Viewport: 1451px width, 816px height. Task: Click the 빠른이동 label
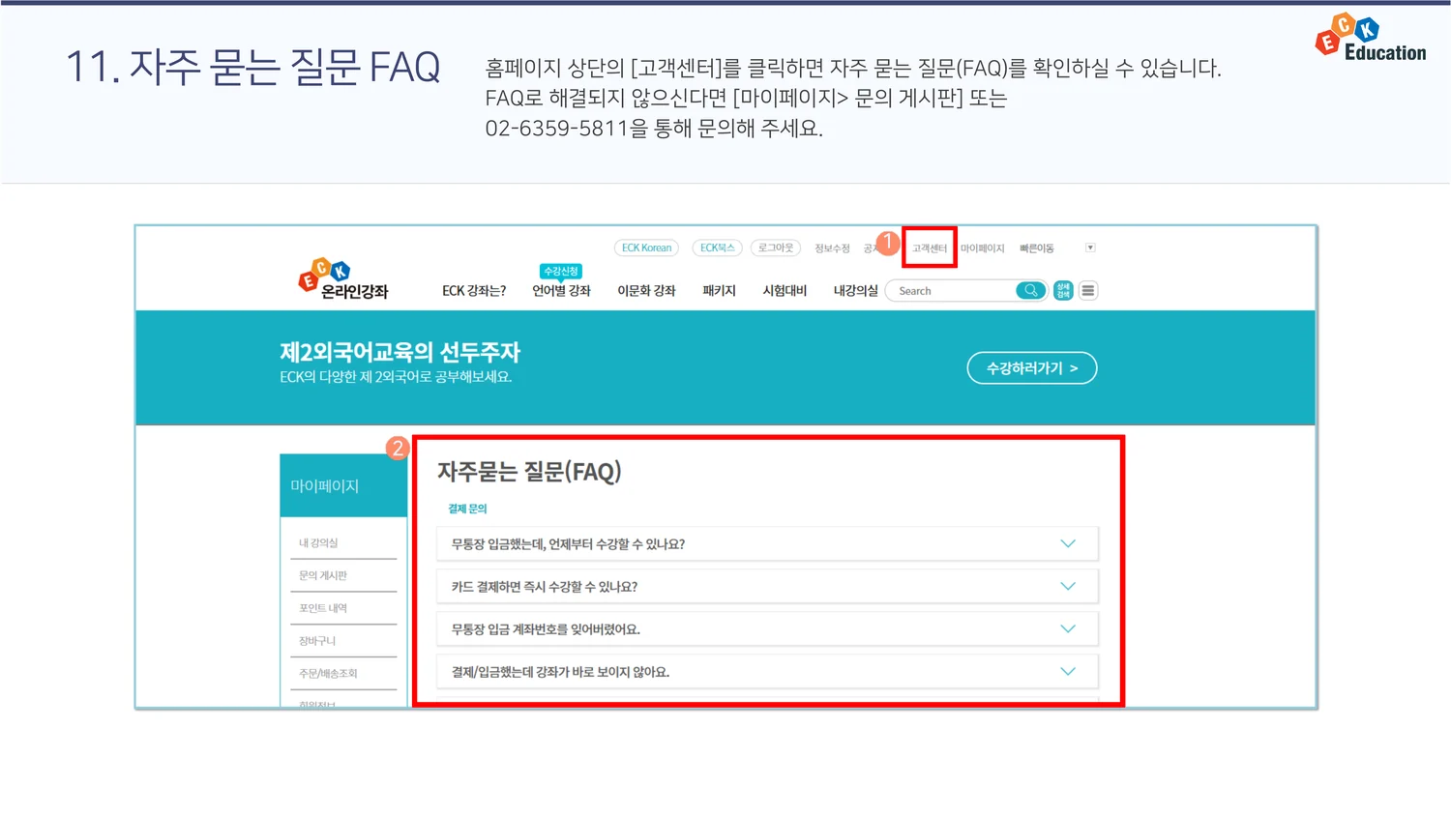pyautogui.click(x=1037, y=248)
